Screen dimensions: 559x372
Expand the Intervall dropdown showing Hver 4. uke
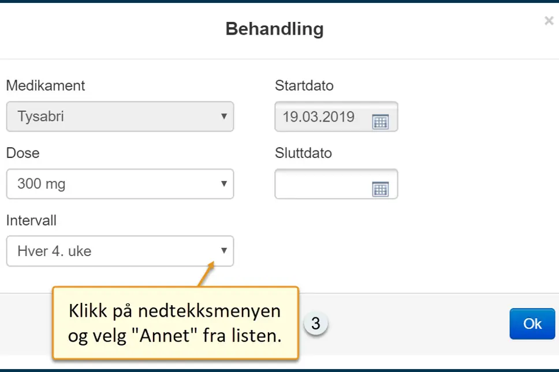click(115, 251)
